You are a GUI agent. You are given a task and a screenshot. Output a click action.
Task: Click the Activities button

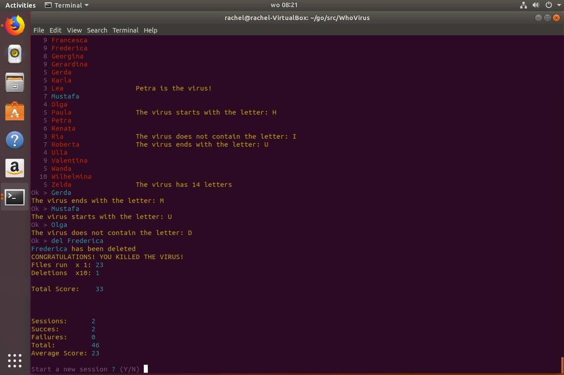click(21, 5)
